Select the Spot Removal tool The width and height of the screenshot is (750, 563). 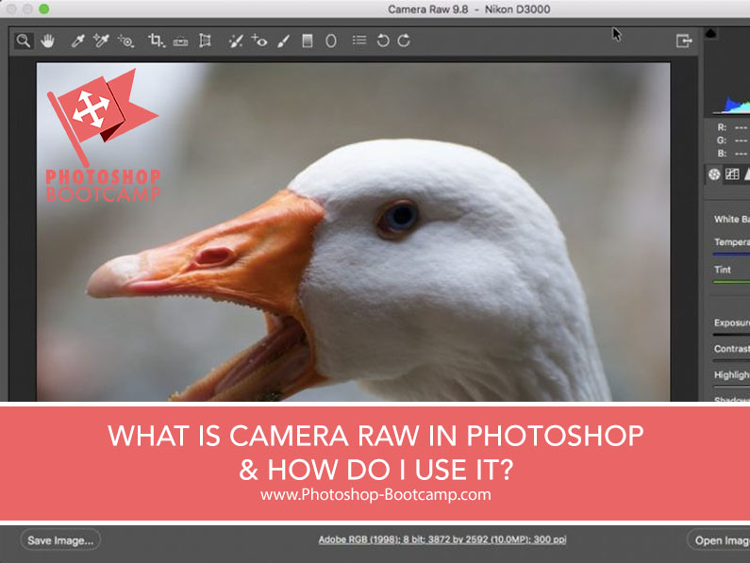tap(235, 41)
